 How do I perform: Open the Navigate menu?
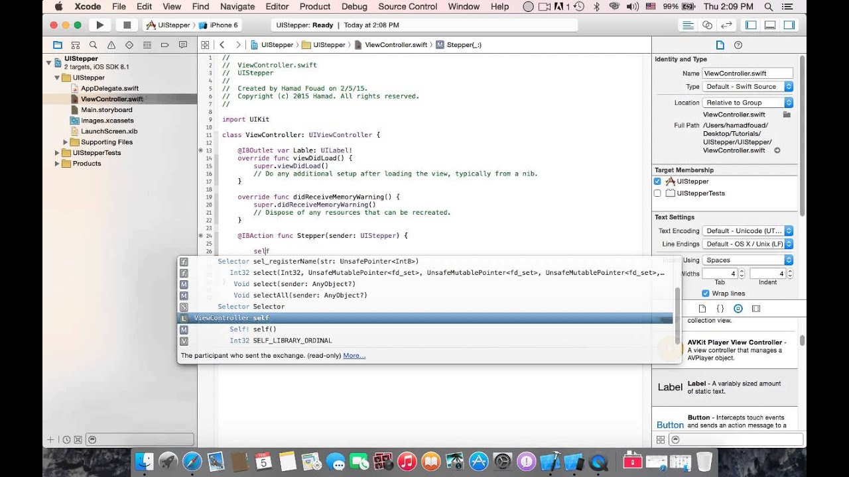237,7
